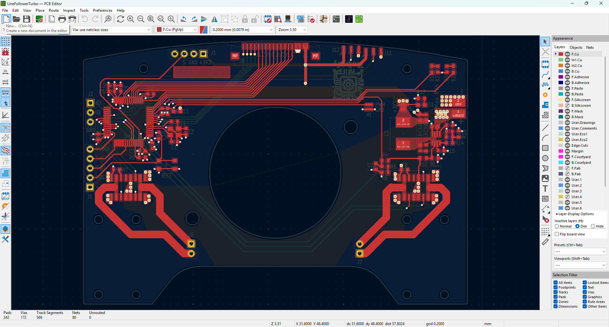Save the board with the floppy disk icon
This screenshot has height=327, width=609.
[x=27, y=19]
